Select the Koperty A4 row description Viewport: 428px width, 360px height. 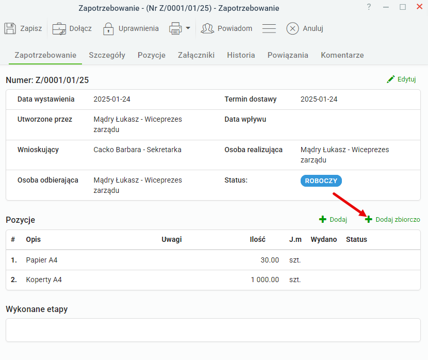(x=44, y=280)
